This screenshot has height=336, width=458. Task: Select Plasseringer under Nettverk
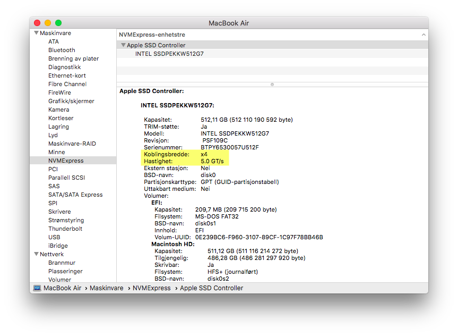(65, 271)
